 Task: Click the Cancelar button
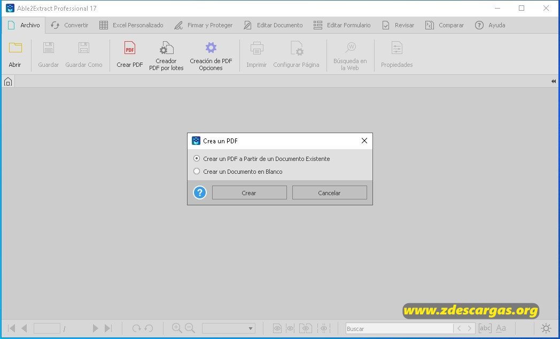click(329, 192)
